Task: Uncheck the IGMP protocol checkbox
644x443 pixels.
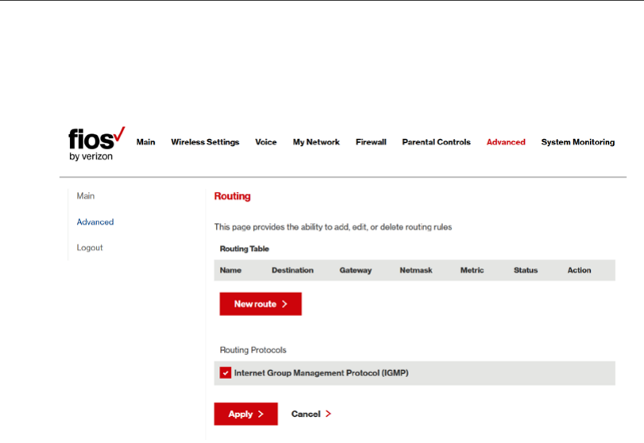Action: 225,373
